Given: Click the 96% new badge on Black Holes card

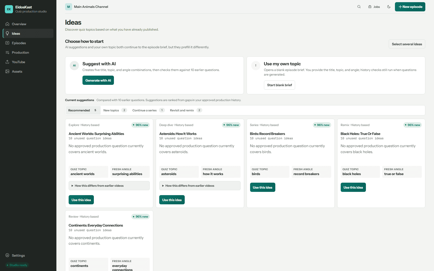Looking at the screenshot, I should pyautogui.click(x=413, y=125).
